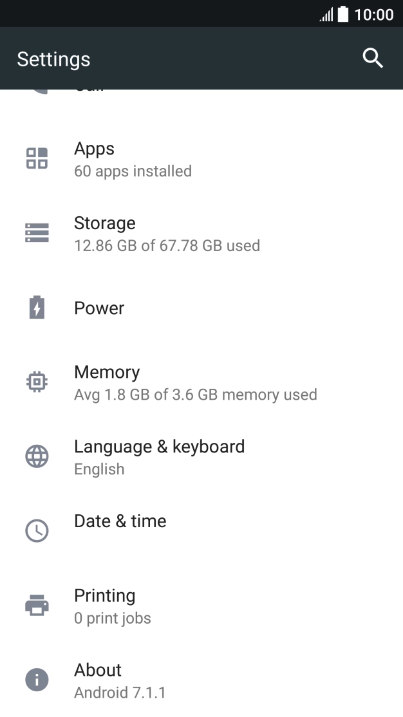Tap the Settings title in header

pyautogui.click(x=53, y=59)
